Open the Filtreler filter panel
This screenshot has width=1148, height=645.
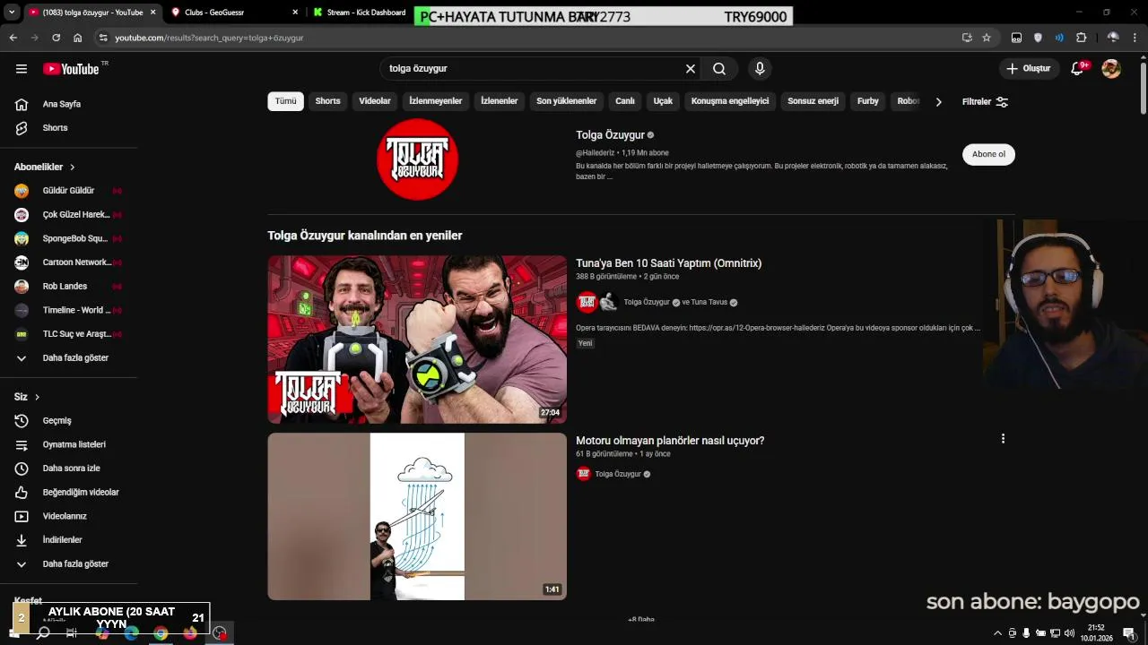(985, 102)
